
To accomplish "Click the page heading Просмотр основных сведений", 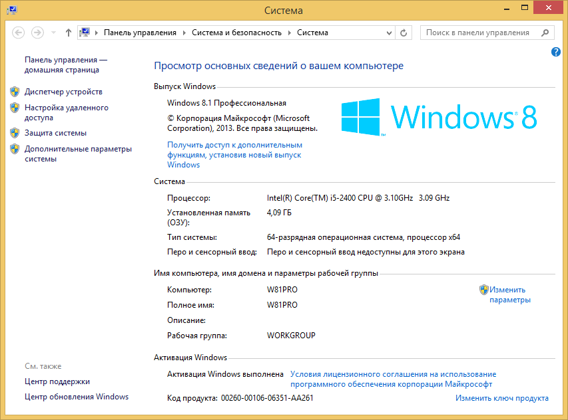I will [278, 66].
